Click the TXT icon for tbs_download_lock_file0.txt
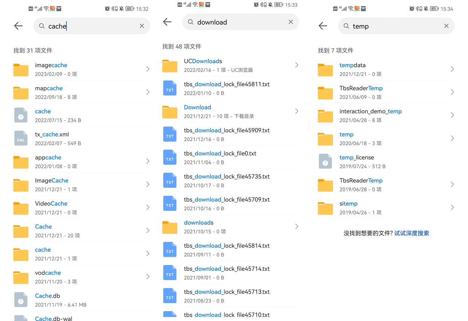Viewport: 468px width, 321px height. [170, 157]
